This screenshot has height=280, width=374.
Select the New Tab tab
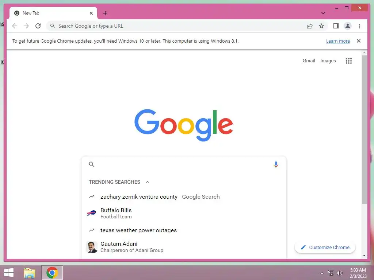click(x=53, y=13)
